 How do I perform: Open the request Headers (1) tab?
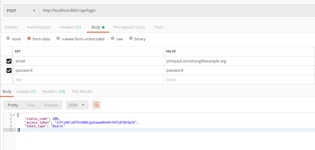[70, 27]
